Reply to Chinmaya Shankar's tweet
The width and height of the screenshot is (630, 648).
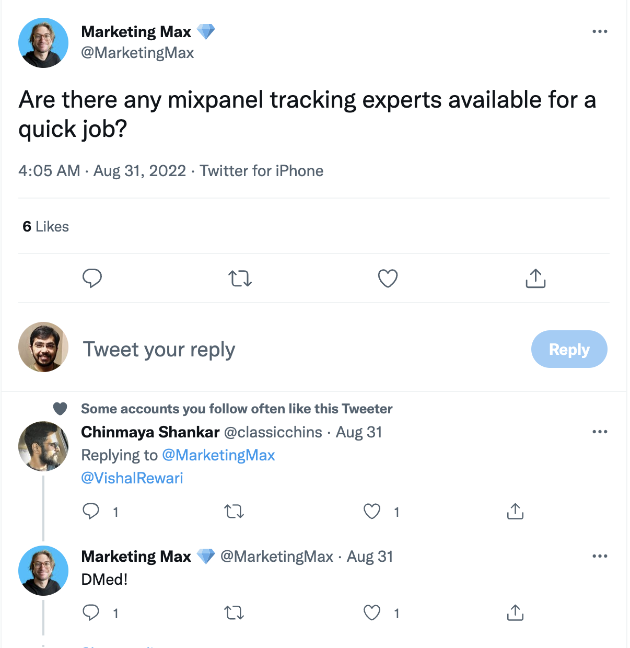pos(91,511)
